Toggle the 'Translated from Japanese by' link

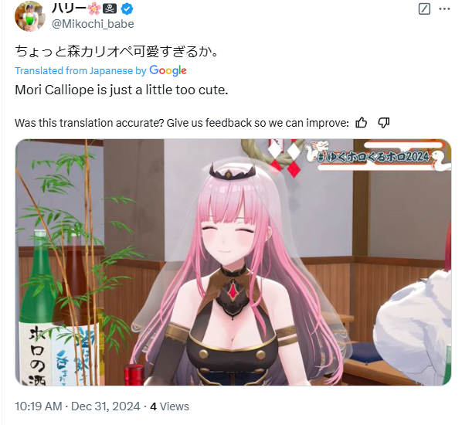[x=80, y=71]
